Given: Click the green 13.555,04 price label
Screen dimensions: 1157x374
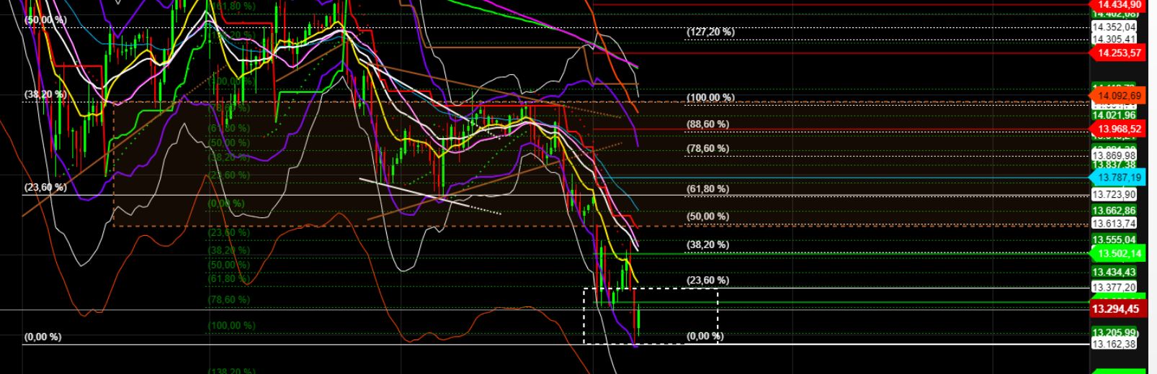Looking at the screenshot, I should [1114, 240].
